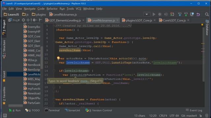
Task: Close the Core\GDT_Core.js tab
Action: tap(188, 20)
